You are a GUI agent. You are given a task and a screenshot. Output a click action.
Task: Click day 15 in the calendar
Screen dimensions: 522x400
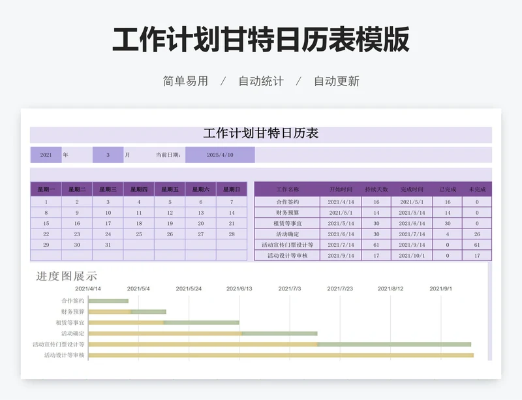pyautogui.click(x=46, y=223)
